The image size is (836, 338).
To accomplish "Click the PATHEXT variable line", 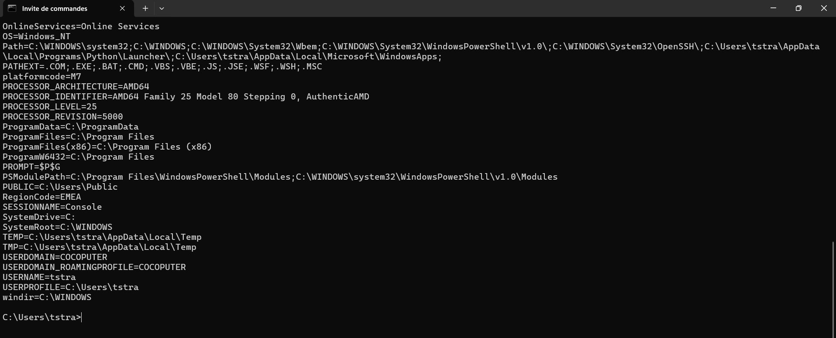I will [162, 67].
